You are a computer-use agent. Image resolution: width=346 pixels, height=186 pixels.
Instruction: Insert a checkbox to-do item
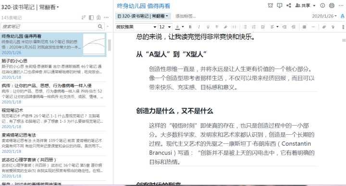click(263, 27)
